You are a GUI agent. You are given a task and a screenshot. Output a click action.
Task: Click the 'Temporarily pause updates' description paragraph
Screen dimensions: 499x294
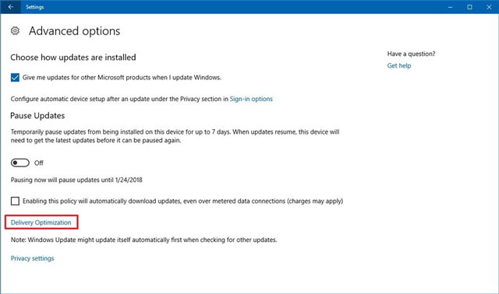pos(175,136)
